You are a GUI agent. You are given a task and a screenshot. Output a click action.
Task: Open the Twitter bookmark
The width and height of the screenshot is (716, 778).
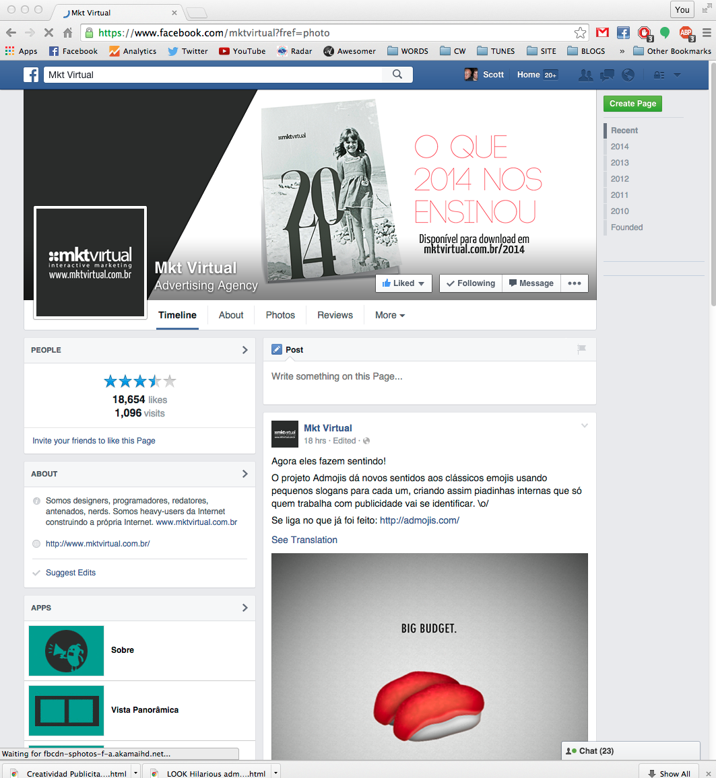pyautogui.click(x=188, y=51)
